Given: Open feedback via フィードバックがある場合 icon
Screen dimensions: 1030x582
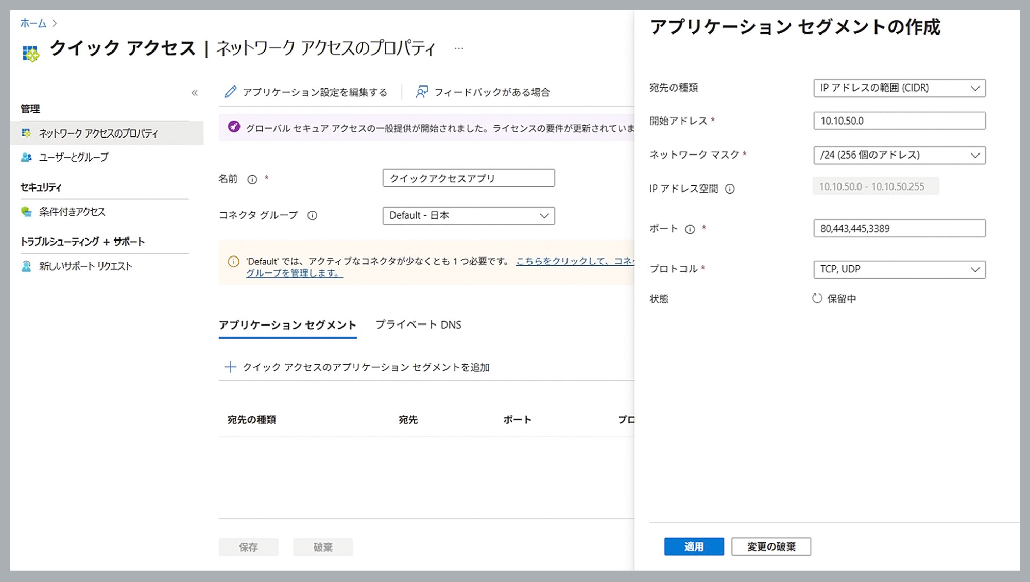Looking at the screenshot, I should point(421,92).
